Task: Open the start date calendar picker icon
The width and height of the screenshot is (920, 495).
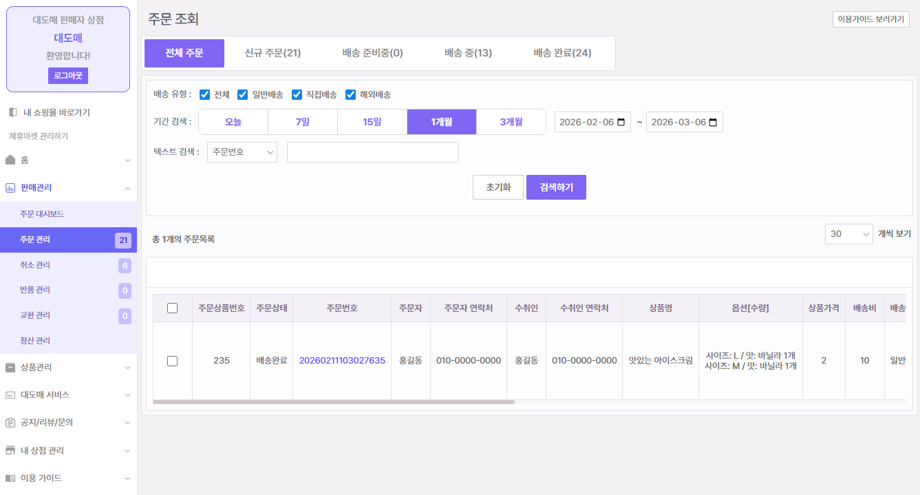Action: tap(621, 123)
